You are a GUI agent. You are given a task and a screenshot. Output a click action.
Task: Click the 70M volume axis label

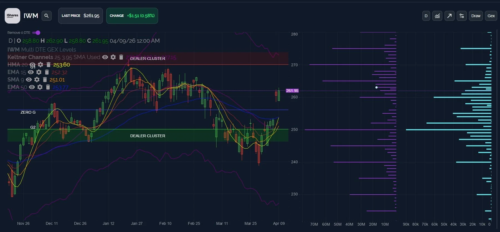coord(314,224)
